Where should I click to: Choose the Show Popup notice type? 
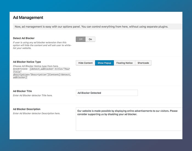[x=105, y=63]
